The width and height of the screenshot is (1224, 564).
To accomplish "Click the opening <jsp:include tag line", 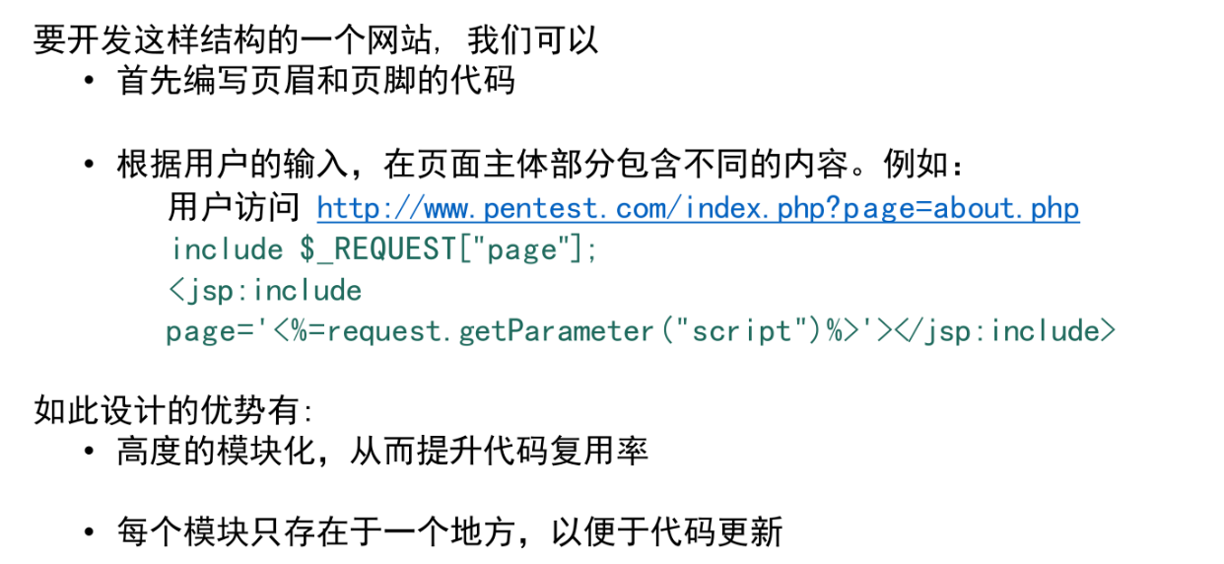I will pos(266,291).
